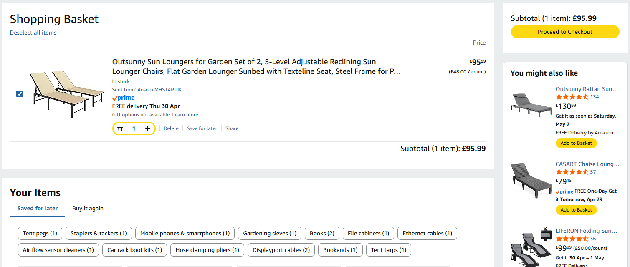Save the sun loungers for later
Image resolution: width=630 pixels, height=267 pixels.
pos(202,128)
